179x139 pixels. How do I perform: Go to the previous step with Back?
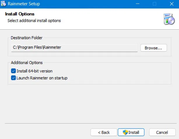click(104, 132)
